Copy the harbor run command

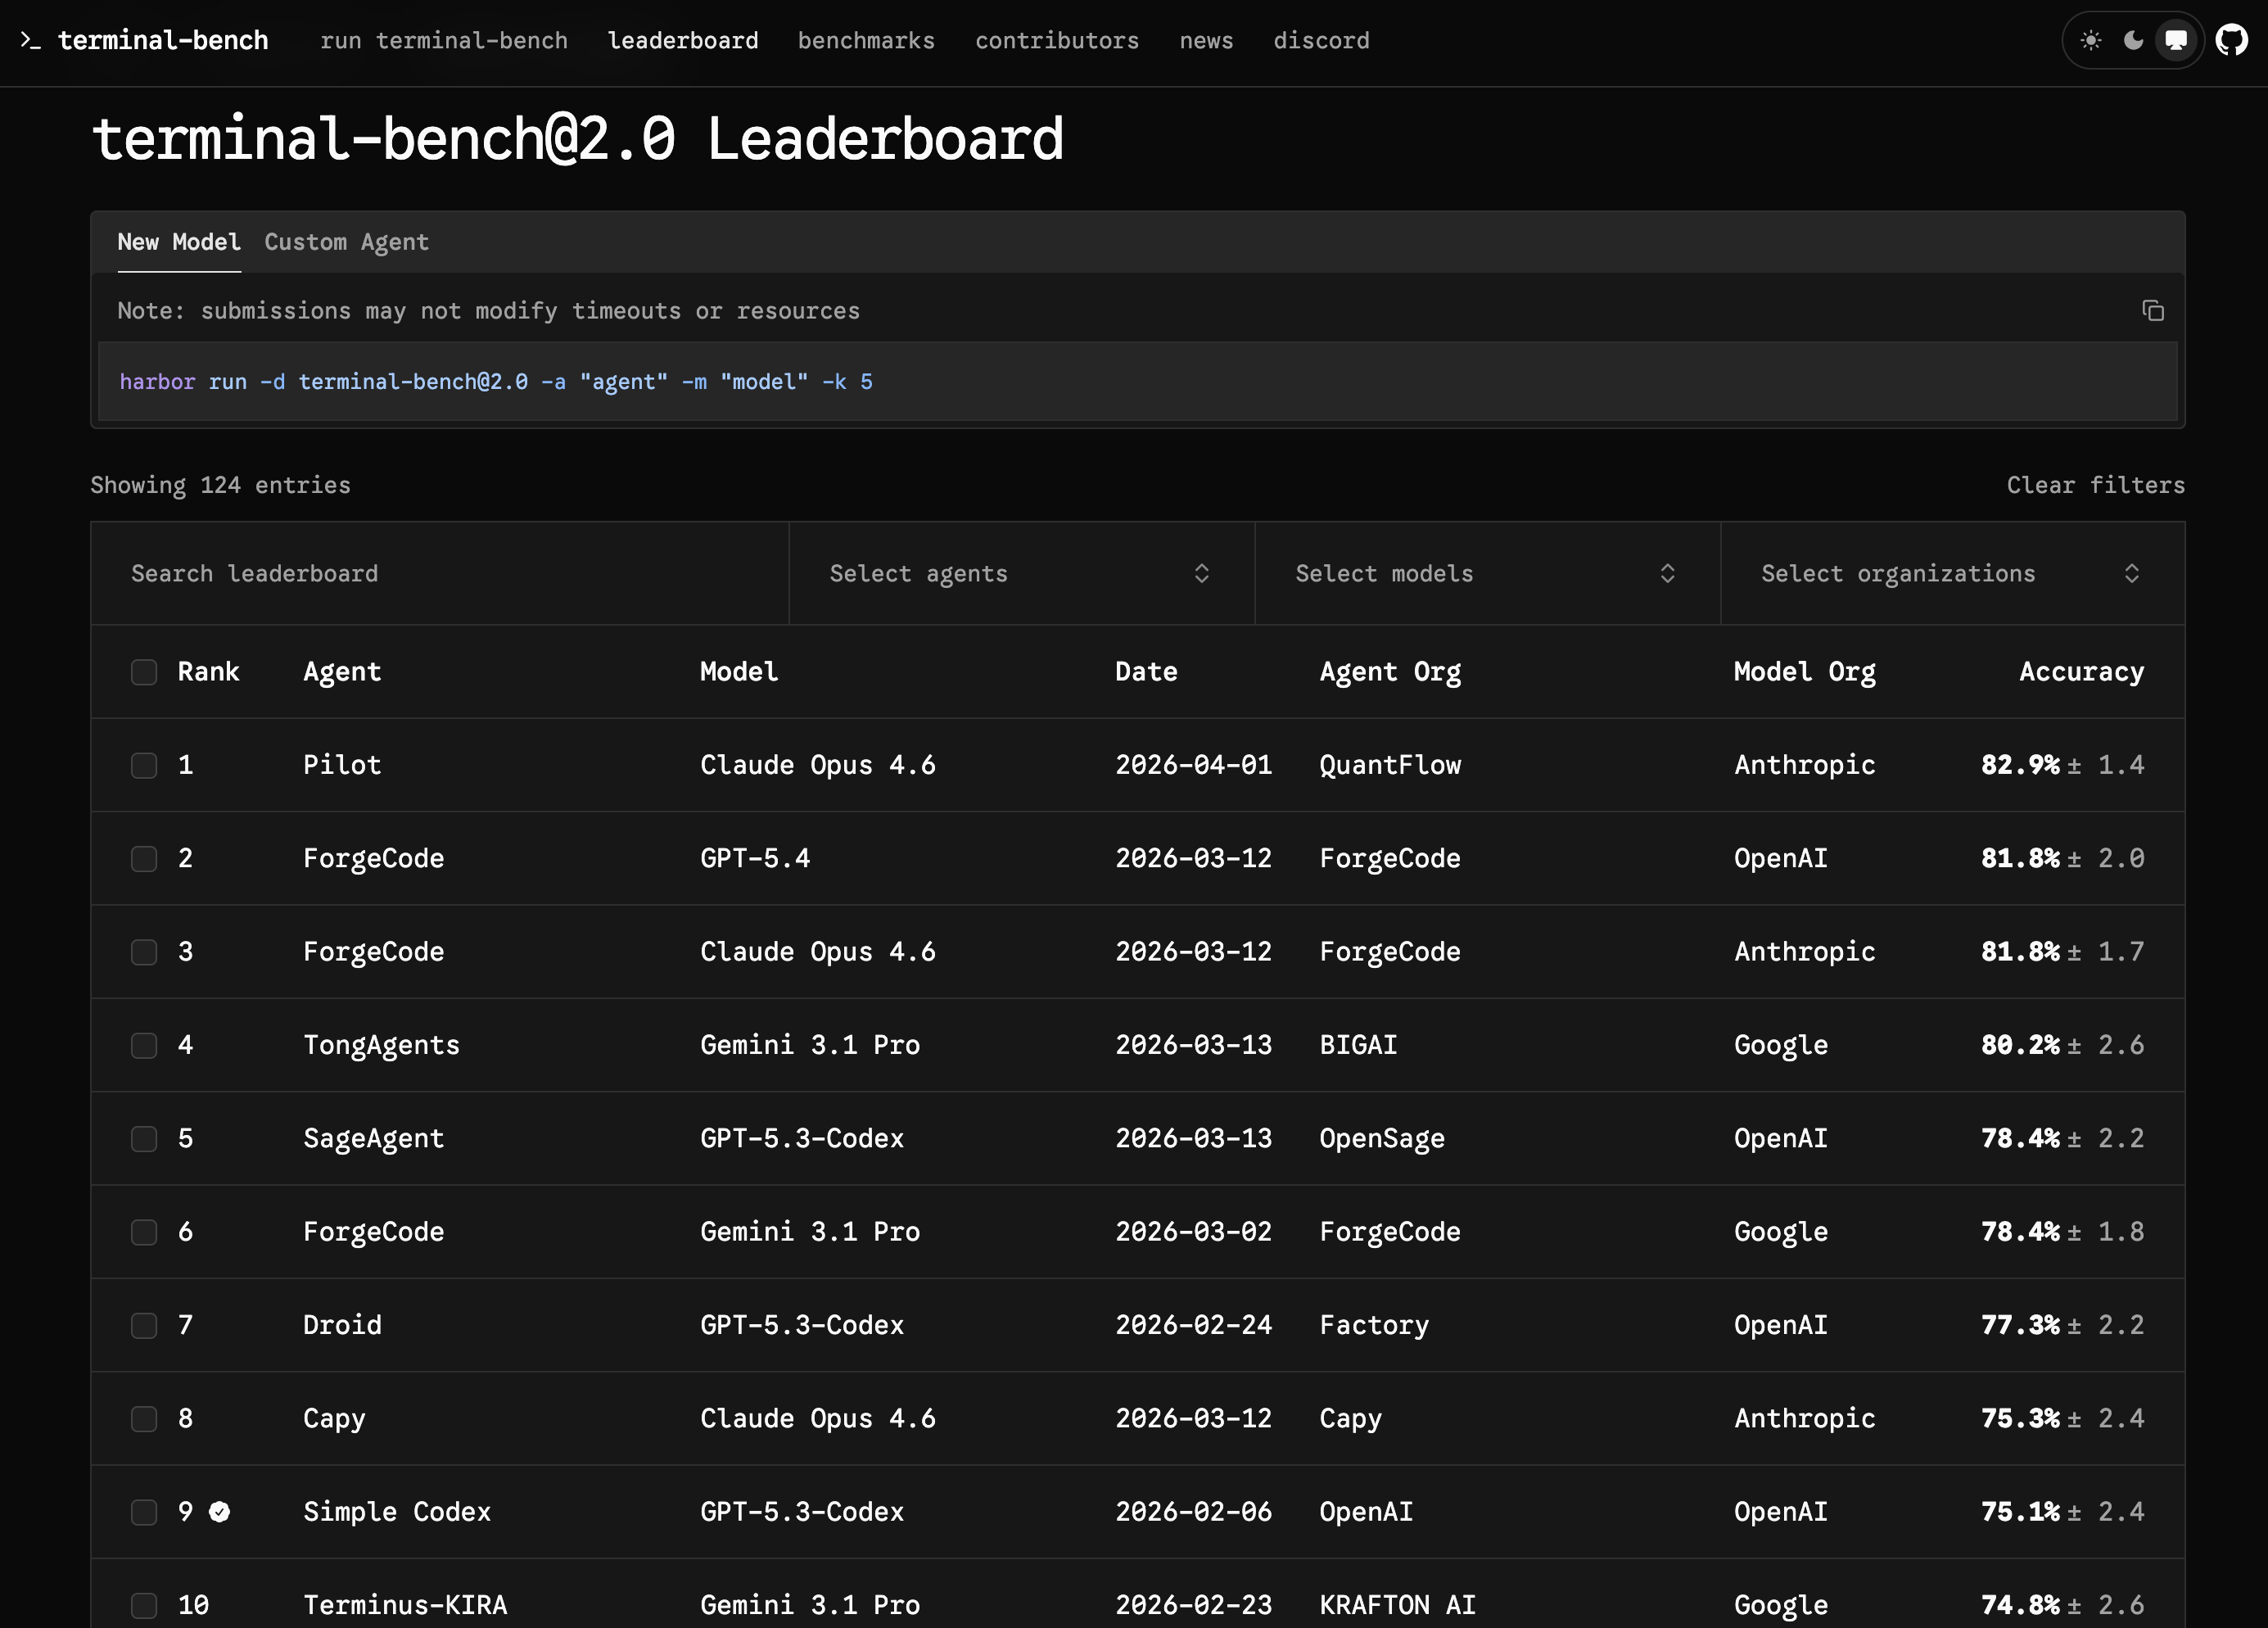tap(2153, 311)
